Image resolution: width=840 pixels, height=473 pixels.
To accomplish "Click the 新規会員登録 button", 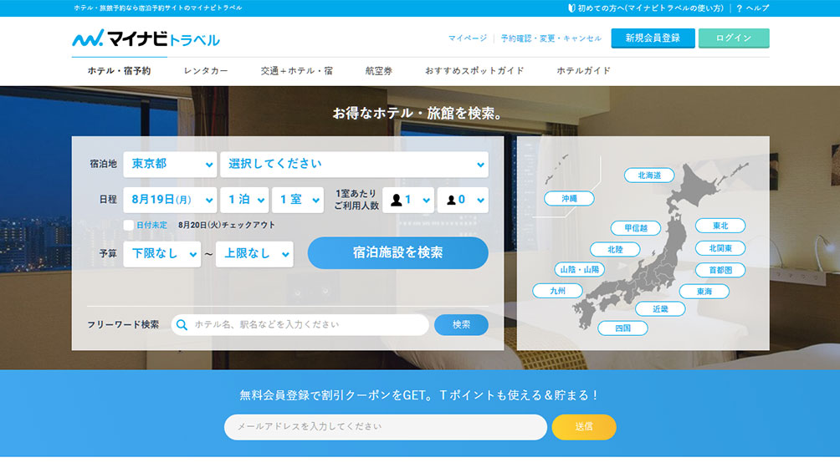I will click(653, 38).
